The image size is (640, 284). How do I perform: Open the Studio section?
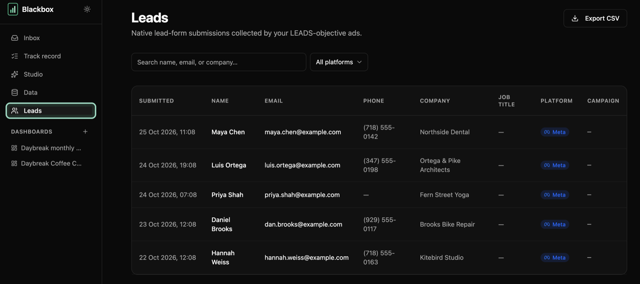click(51, 74)
